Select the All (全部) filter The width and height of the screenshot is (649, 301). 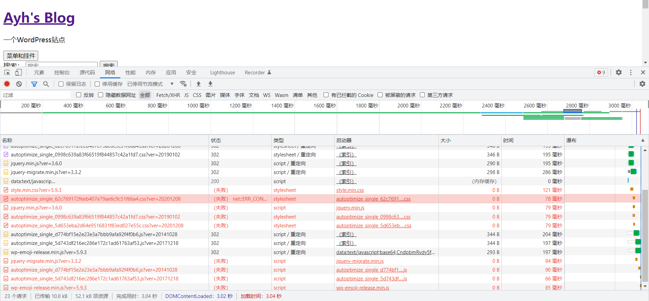point(145,95)
